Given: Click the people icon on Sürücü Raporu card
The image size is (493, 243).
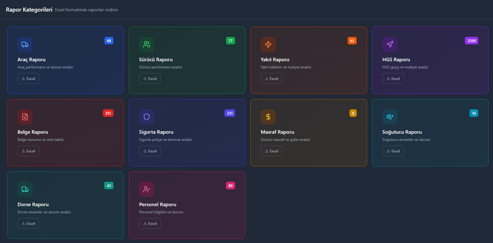Looking at the screenshot, I should tap(147, 44).
